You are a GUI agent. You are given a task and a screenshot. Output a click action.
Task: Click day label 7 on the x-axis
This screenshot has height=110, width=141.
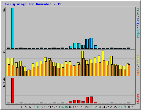(34, 107)
